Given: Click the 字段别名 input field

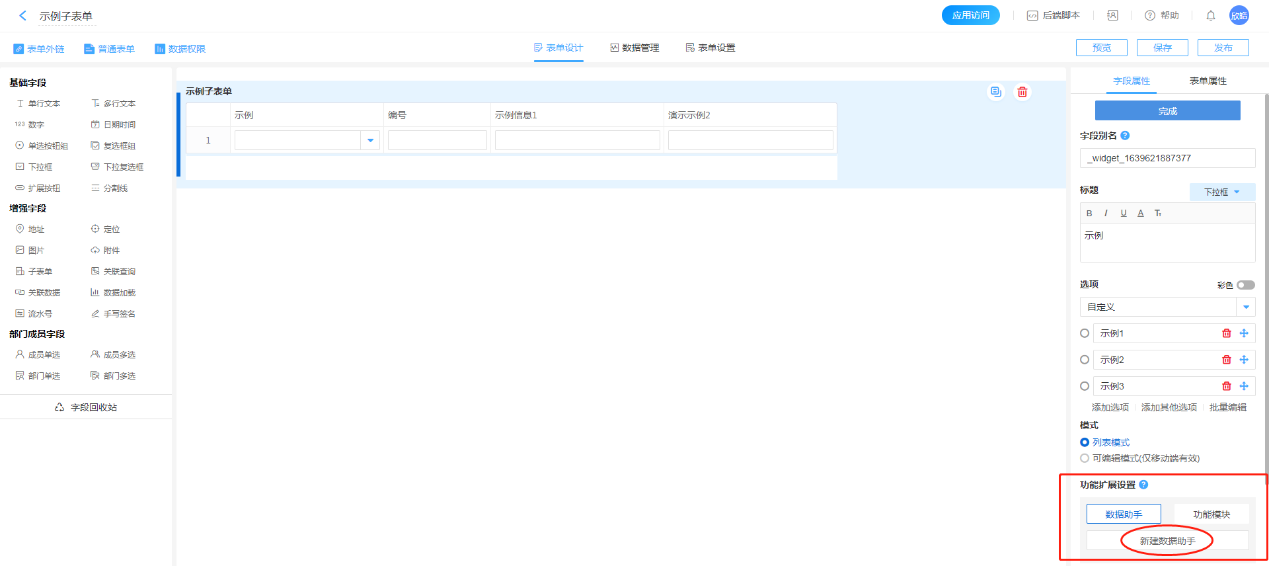Looking at the screenshot, I should [x=1167, y=158].
